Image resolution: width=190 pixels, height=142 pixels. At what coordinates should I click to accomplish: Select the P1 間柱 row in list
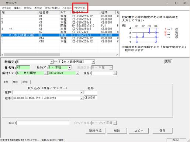point(60,25)
